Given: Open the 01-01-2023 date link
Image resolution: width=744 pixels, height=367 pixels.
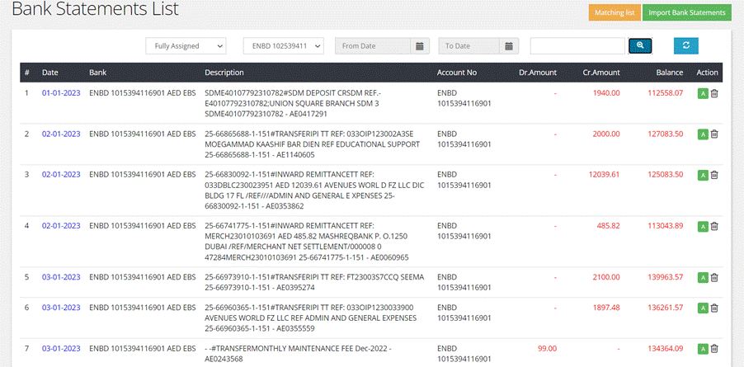Looking at the screenshot, I should pyautogui.click(x=61, y=93).
